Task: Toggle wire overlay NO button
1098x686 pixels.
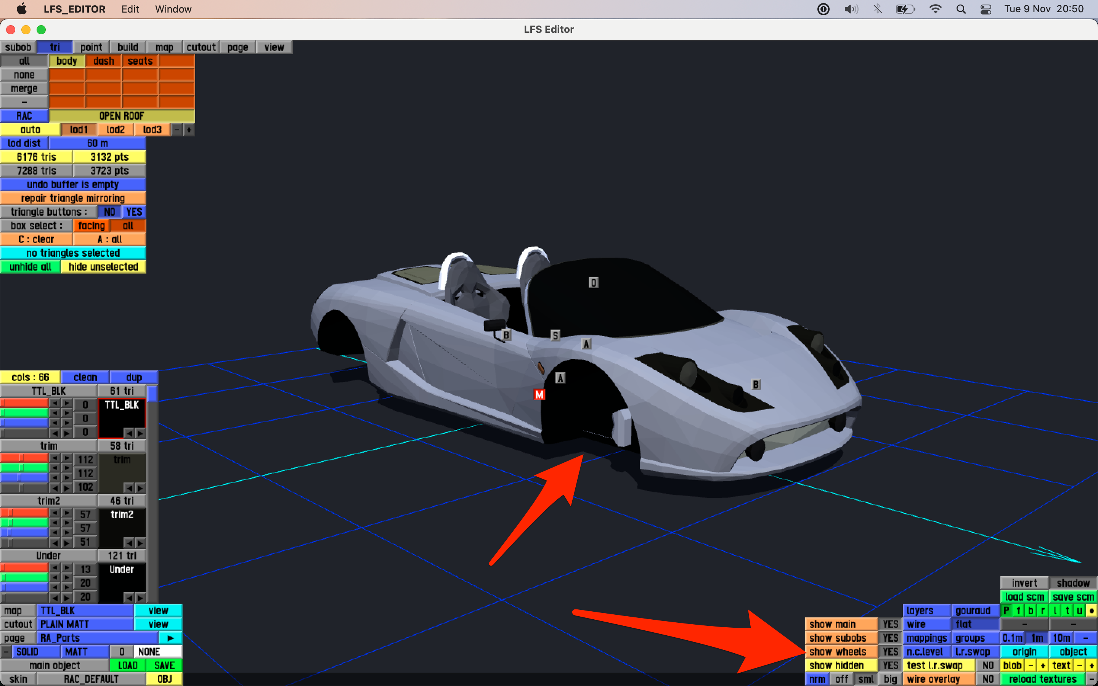Action: point(987,679)
